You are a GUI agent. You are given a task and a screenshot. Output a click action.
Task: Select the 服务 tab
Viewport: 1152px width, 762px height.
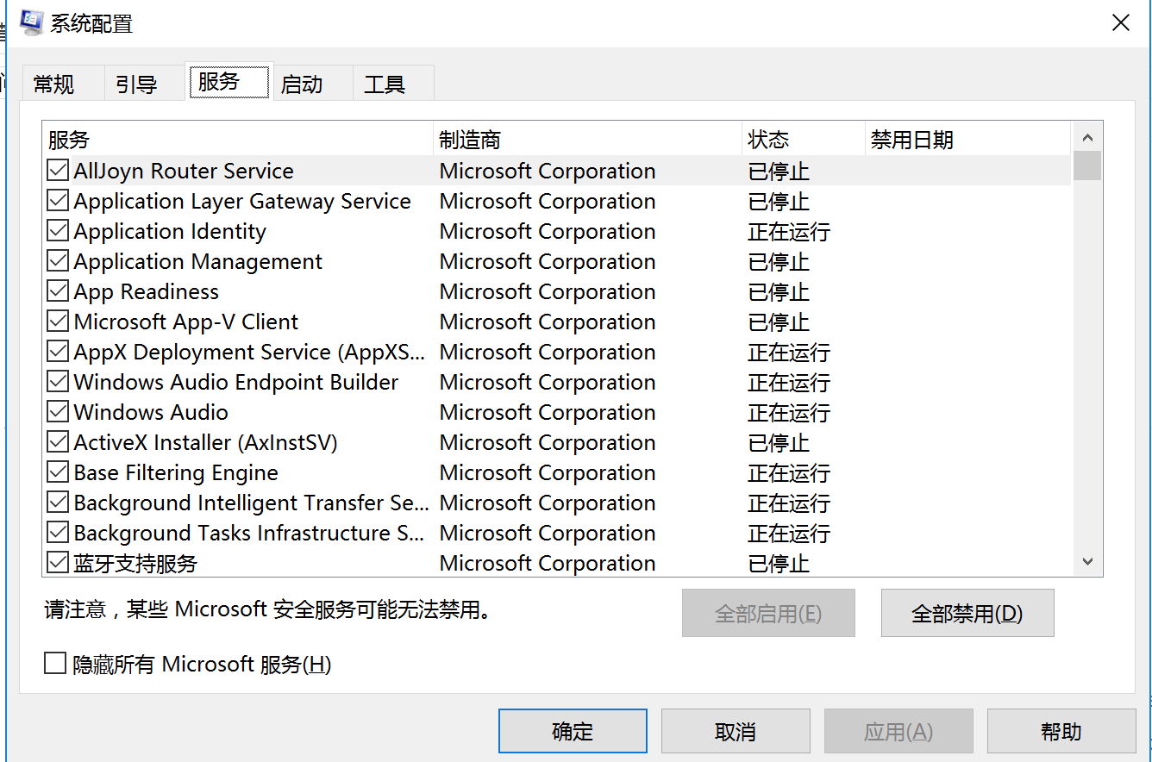pos(229,82)
